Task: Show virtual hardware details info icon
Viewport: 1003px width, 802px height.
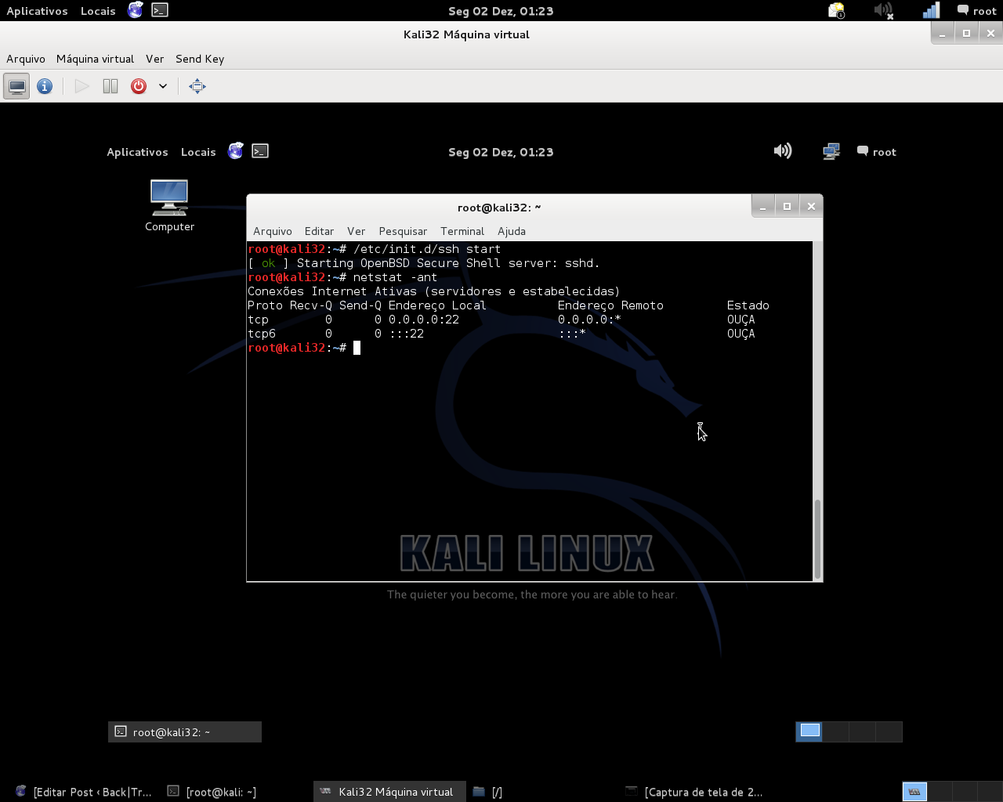Action: click(45, 86)
